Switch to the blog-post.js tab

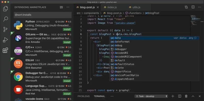(x=87, y=7)
